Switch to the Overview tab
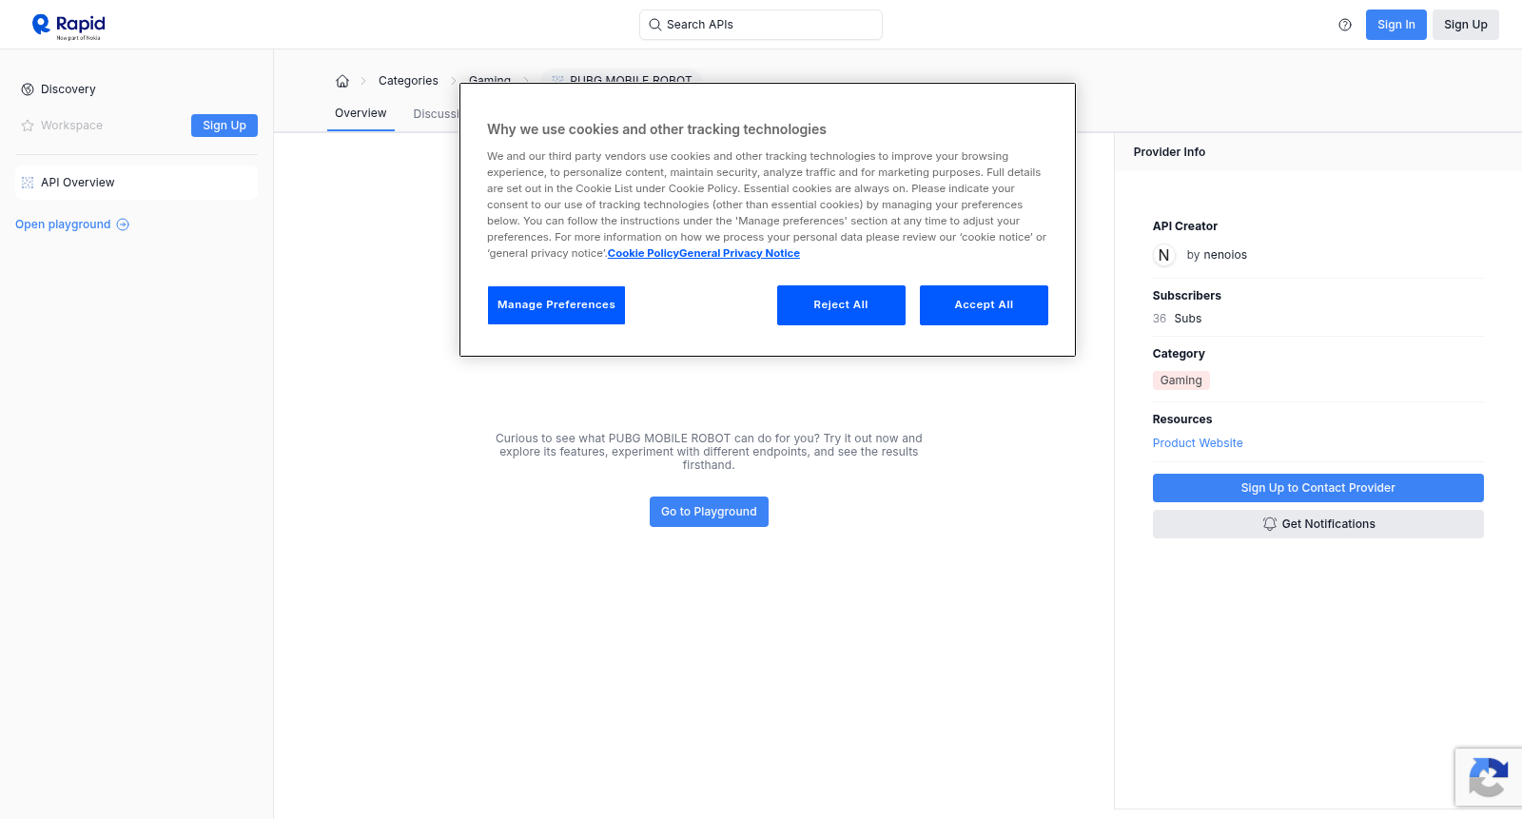 [x=361, y=113]
